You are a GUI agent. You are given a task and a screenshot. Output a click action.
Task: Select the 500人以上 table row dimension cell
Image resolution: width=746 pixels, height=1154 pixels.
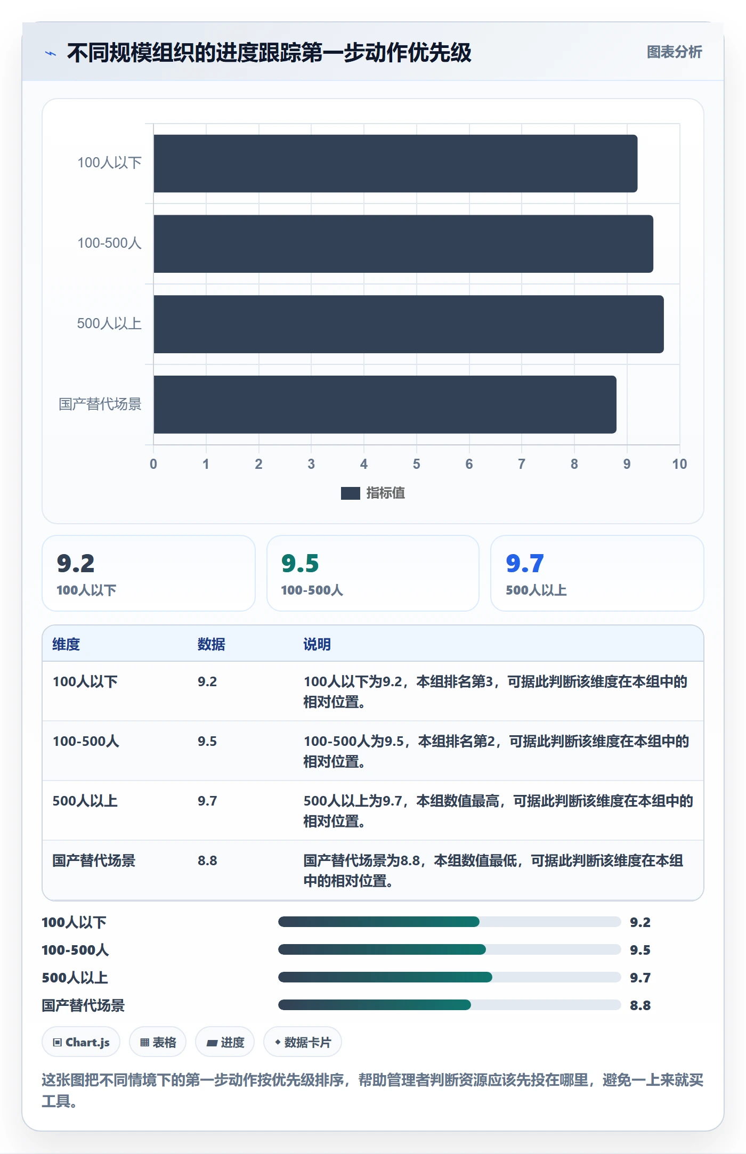pyautogui.click(x=85, y=801)
